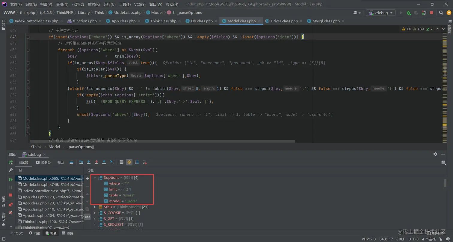The image size is (453, 242).
Task: Click the Library breadcrumb in navigation bar
Action: pyautogui.click(x=84, y=13)
